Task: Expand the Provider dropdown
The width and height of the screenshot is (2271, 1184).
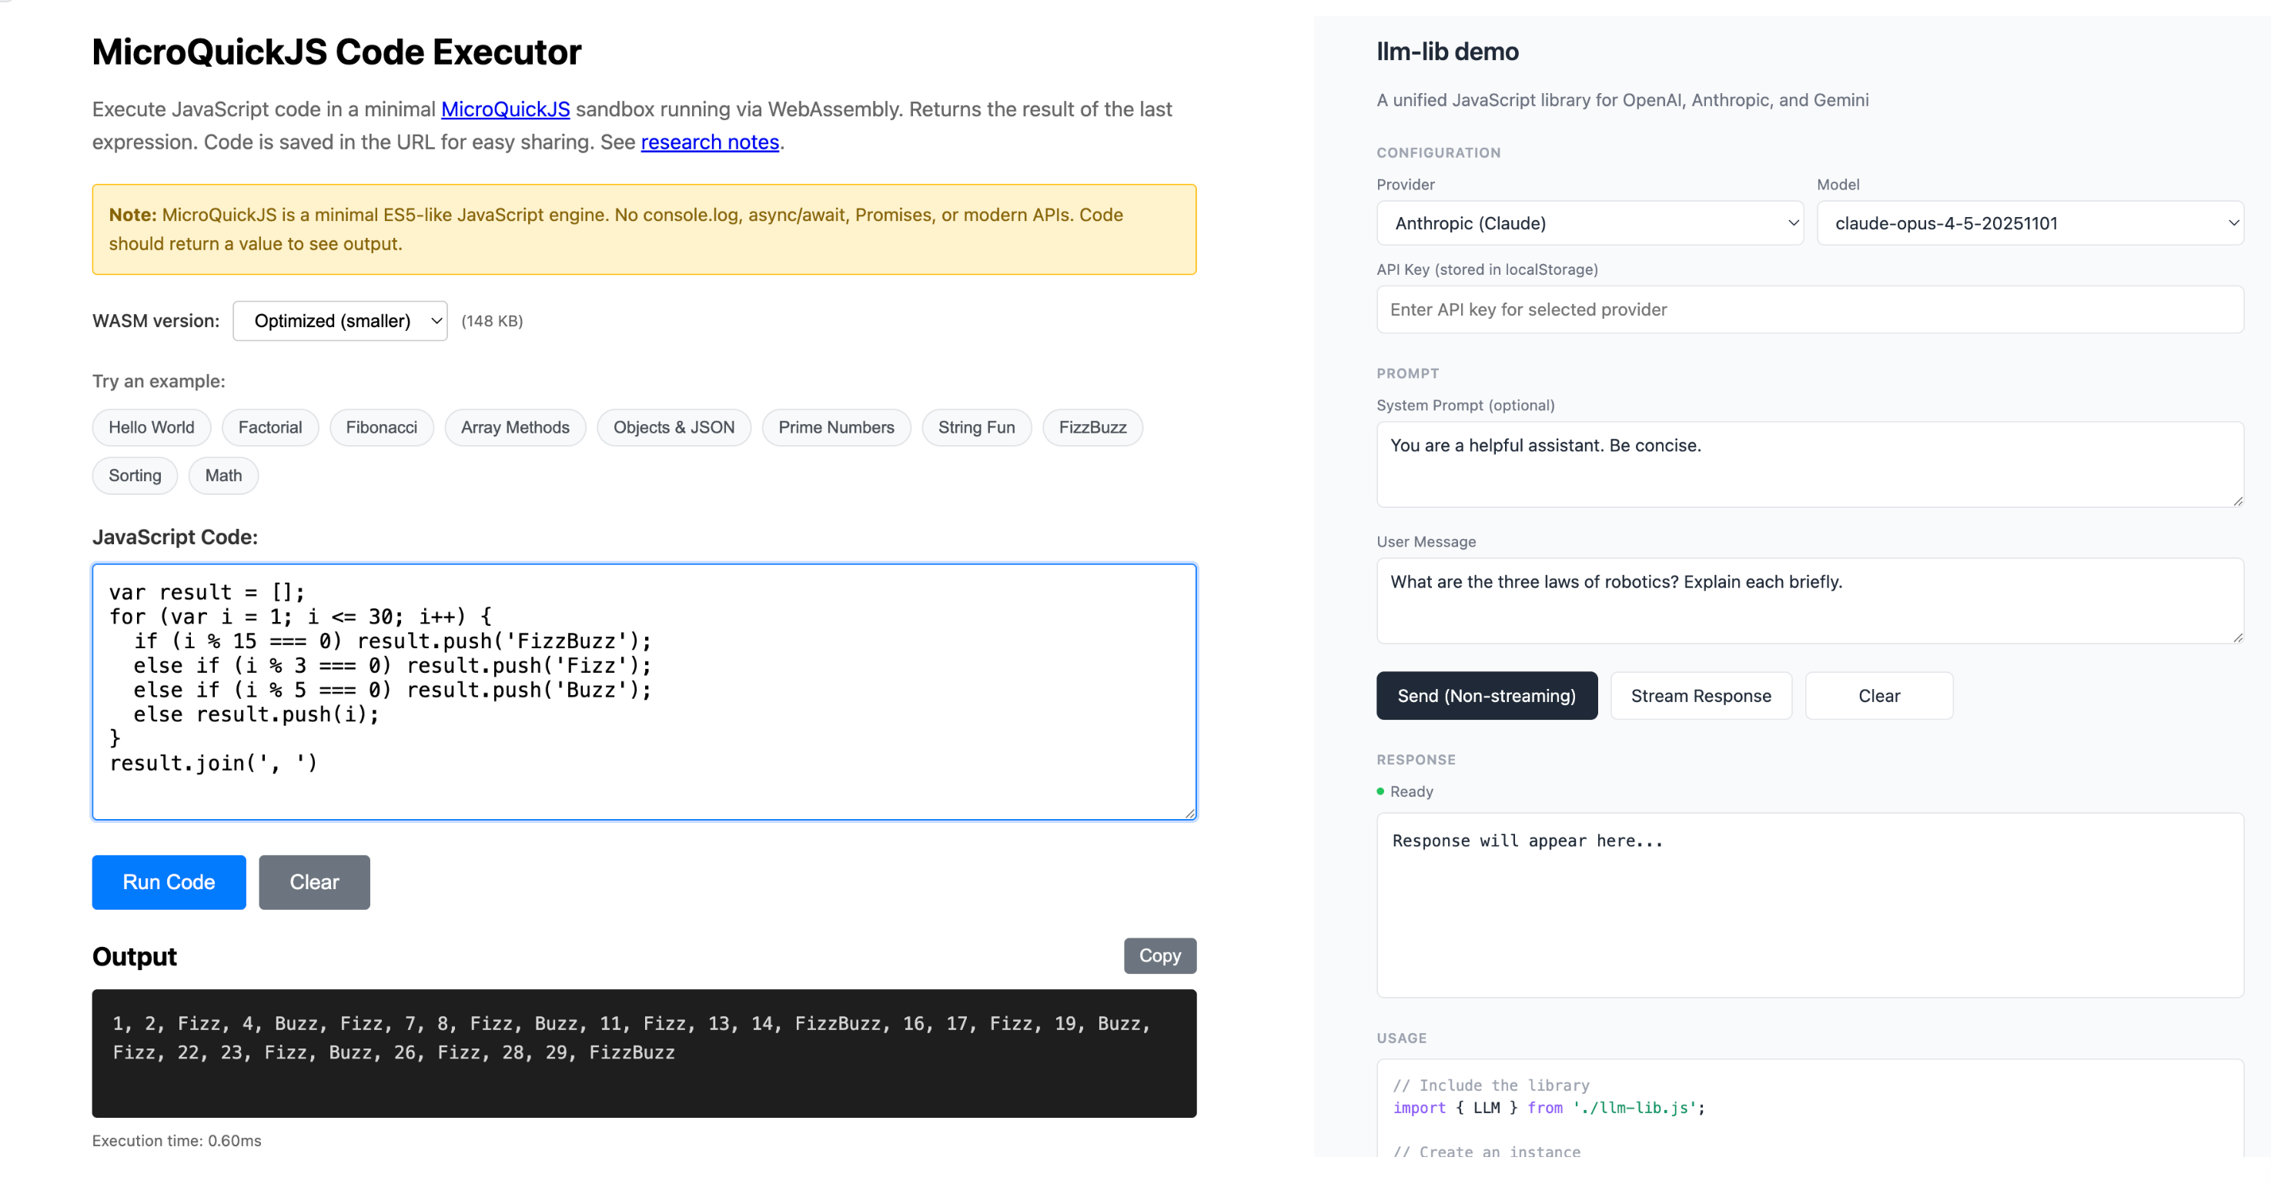Action: click(1589, 223)
